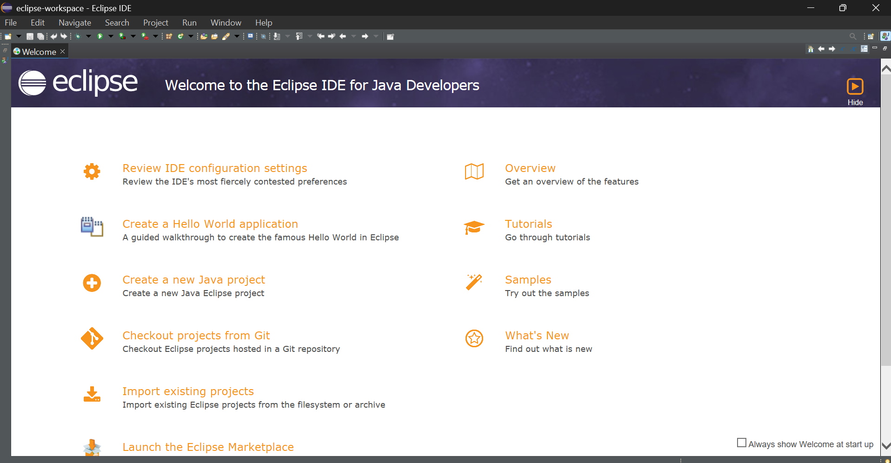Click the Debug bug icon
891x463 pixels.
click(x=78, y=36)
